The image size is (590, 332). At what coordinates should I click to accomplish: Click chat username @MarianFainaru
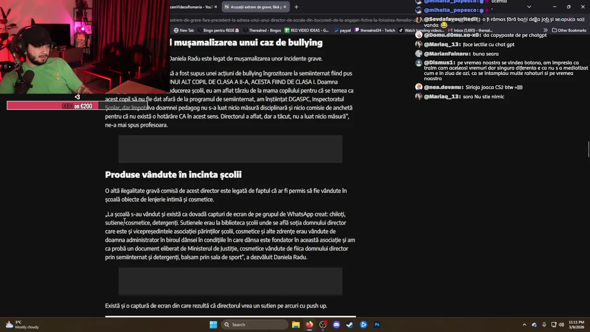447,54
